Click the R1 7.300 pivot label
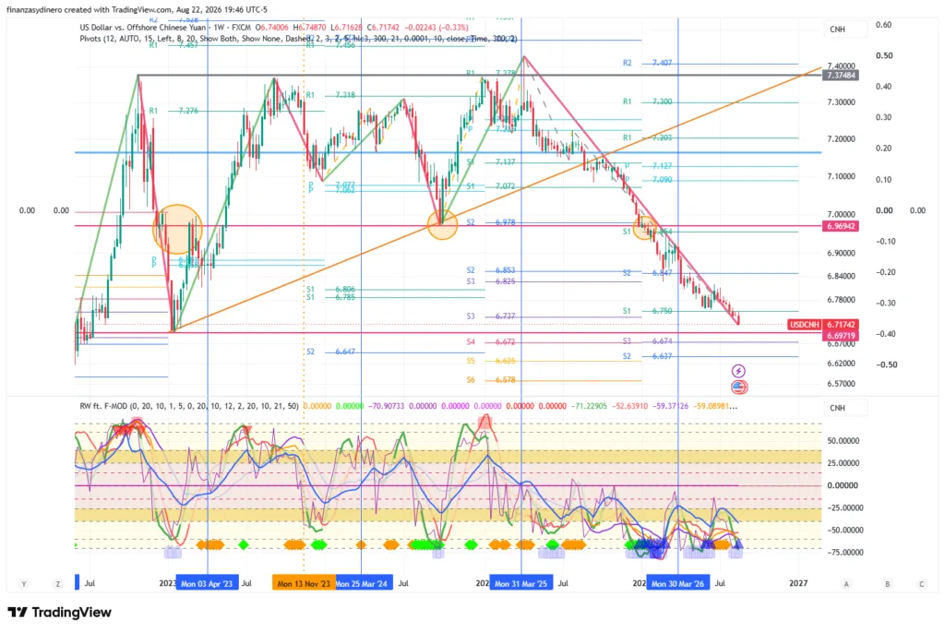Viewport: 945px width, 632px height. [x=648, y=101]
